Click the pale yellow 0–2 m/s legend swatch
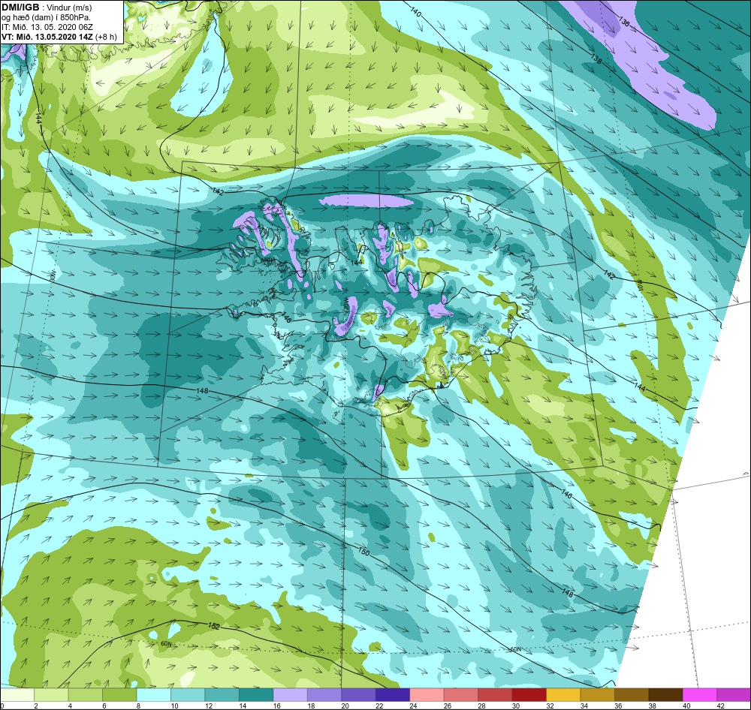The width and height of the screenshot is (751, 710). click(17, 695)
